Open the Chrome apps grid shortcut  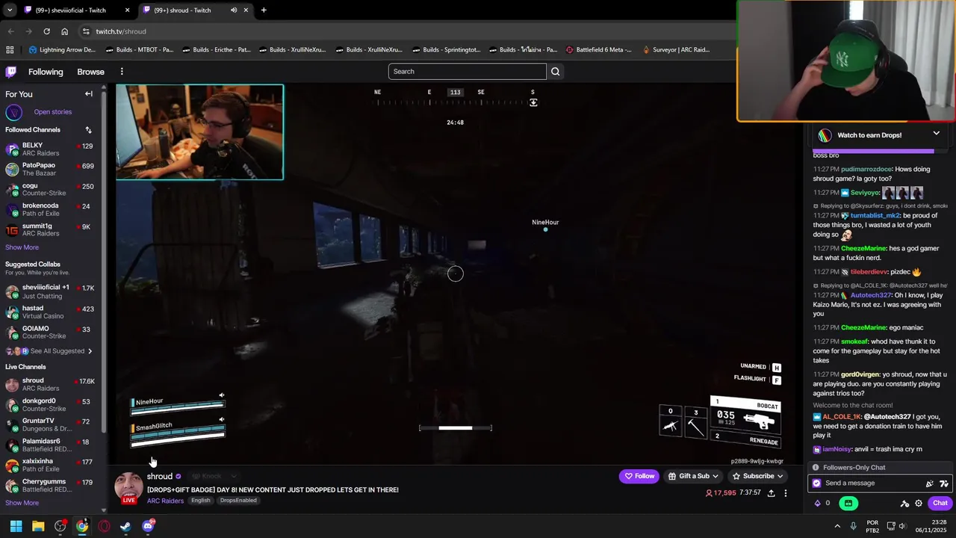point(10,50)
